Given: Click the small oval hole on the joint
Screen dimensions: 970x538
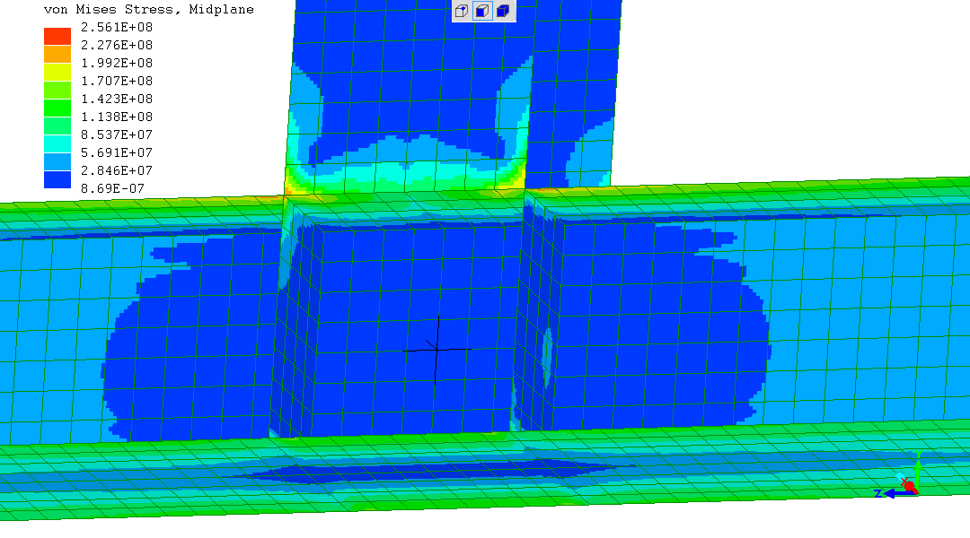Looking at the screenshot, I should pyautogui.click(x=546, y=357).
